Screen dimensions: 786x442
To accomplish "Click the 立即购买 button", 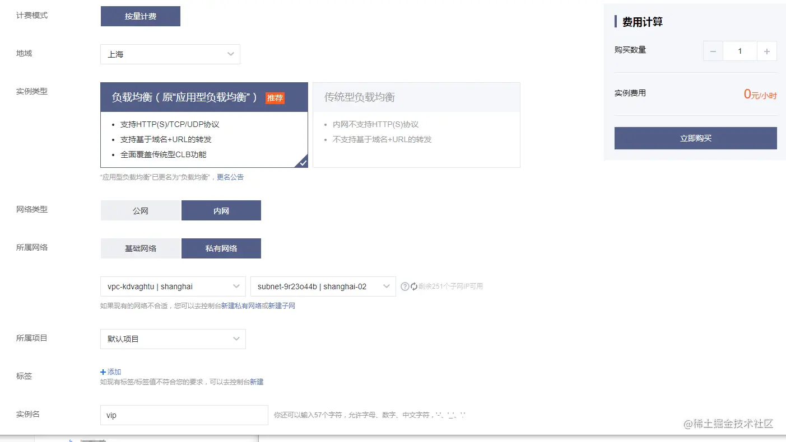I will (695, 138).
